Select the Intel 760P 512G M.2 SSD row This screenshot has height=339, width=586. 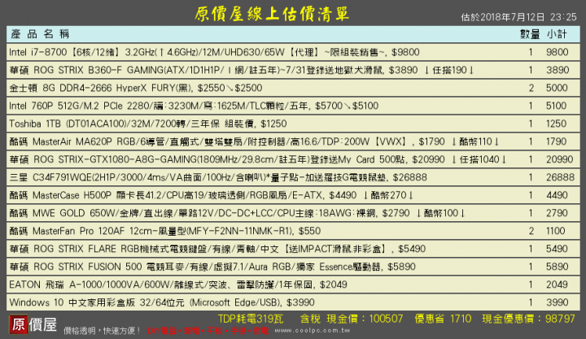click(x=293, y=106)
